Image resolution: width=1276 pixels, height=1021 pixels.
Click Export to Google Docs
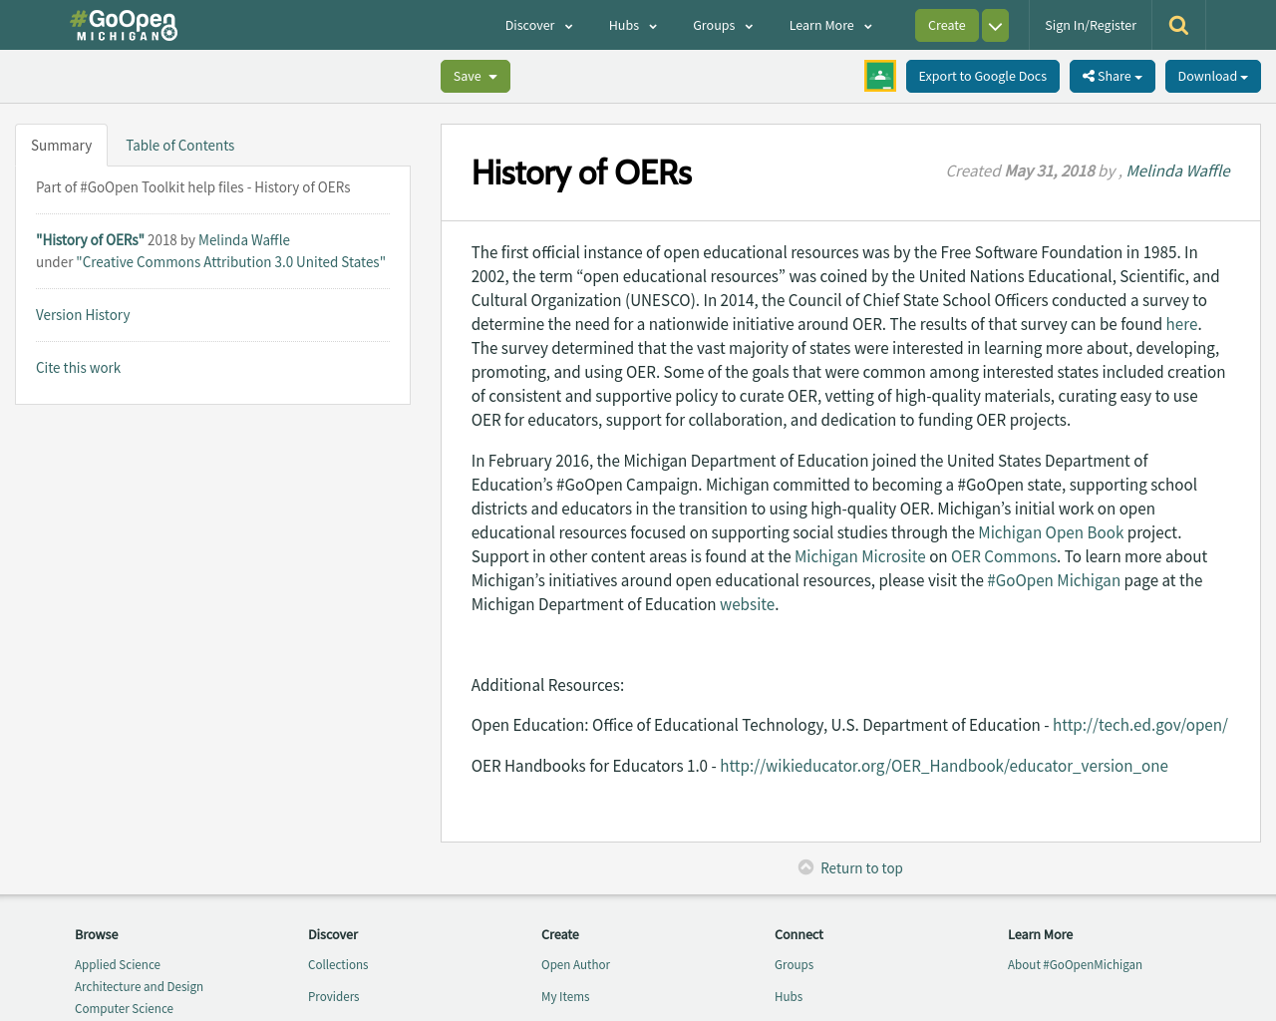point(982,75)
